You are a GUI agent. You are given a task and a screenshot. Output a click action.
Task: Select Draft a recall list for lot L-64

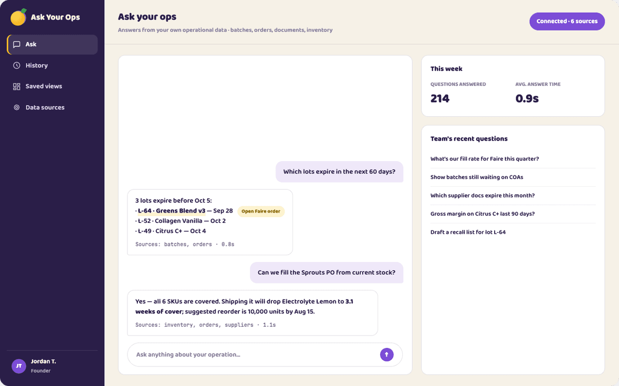point(513,232)
